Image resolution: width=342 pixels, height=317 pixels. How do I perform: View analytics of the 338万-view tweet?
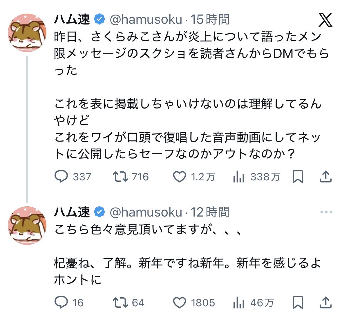(239, 177)
